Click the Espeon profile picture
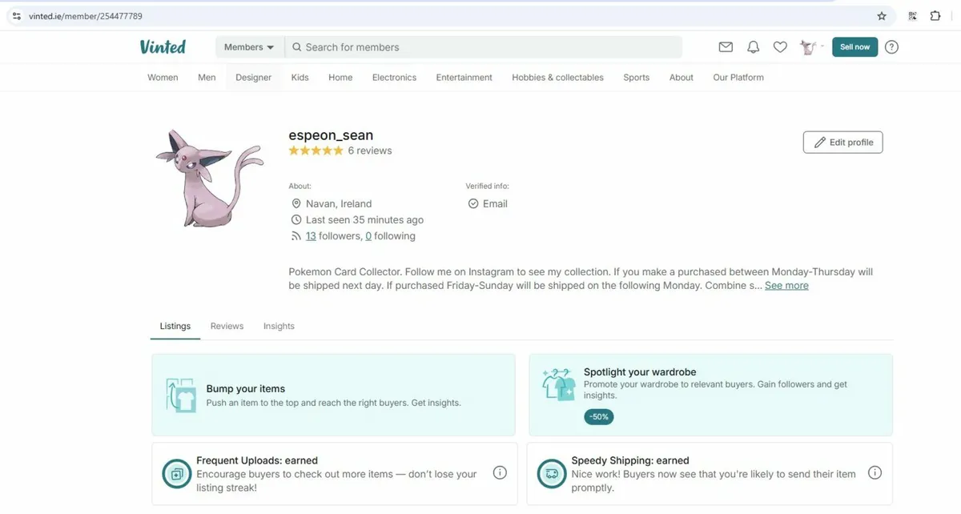Image resolution: width=961 pixels, height=514 pixels. coord(208,178)
